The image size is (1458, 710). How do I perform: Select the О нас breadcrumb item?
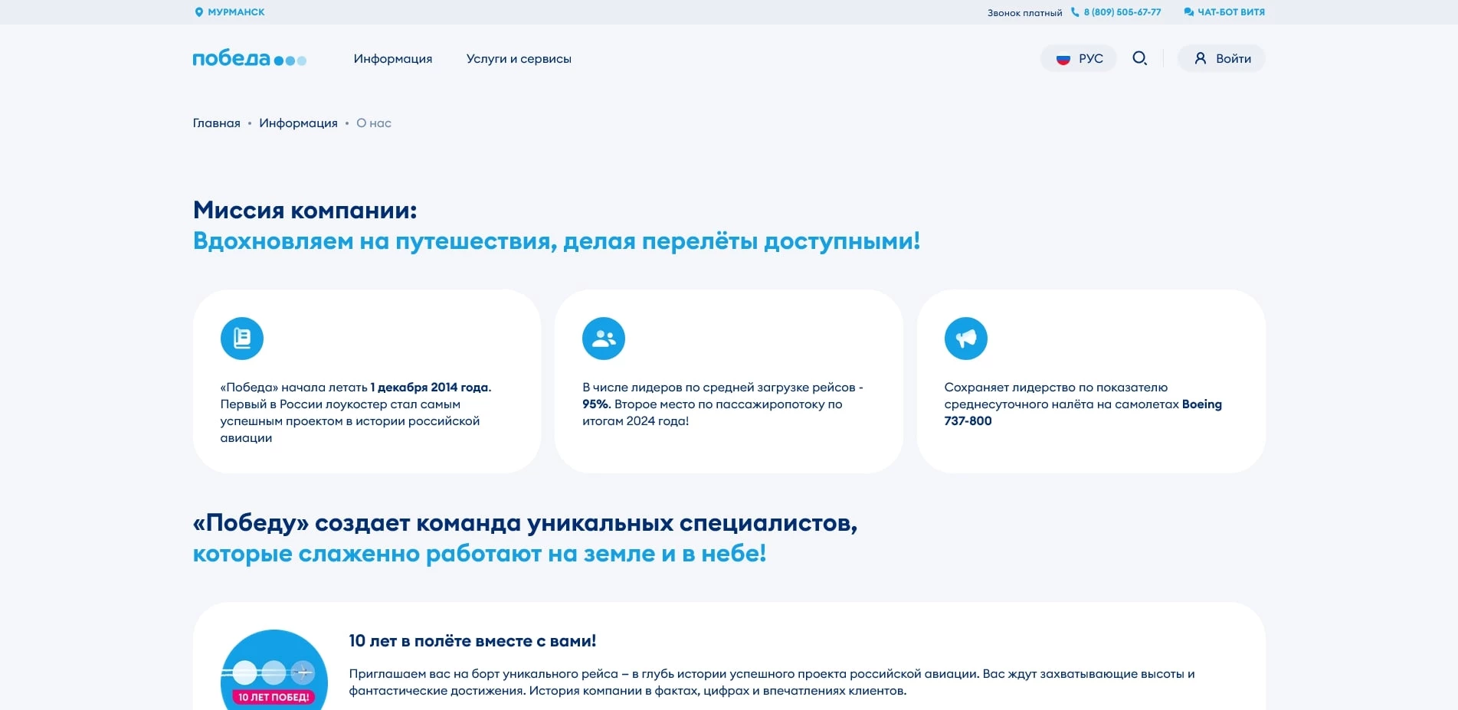[x=373, y=123]
